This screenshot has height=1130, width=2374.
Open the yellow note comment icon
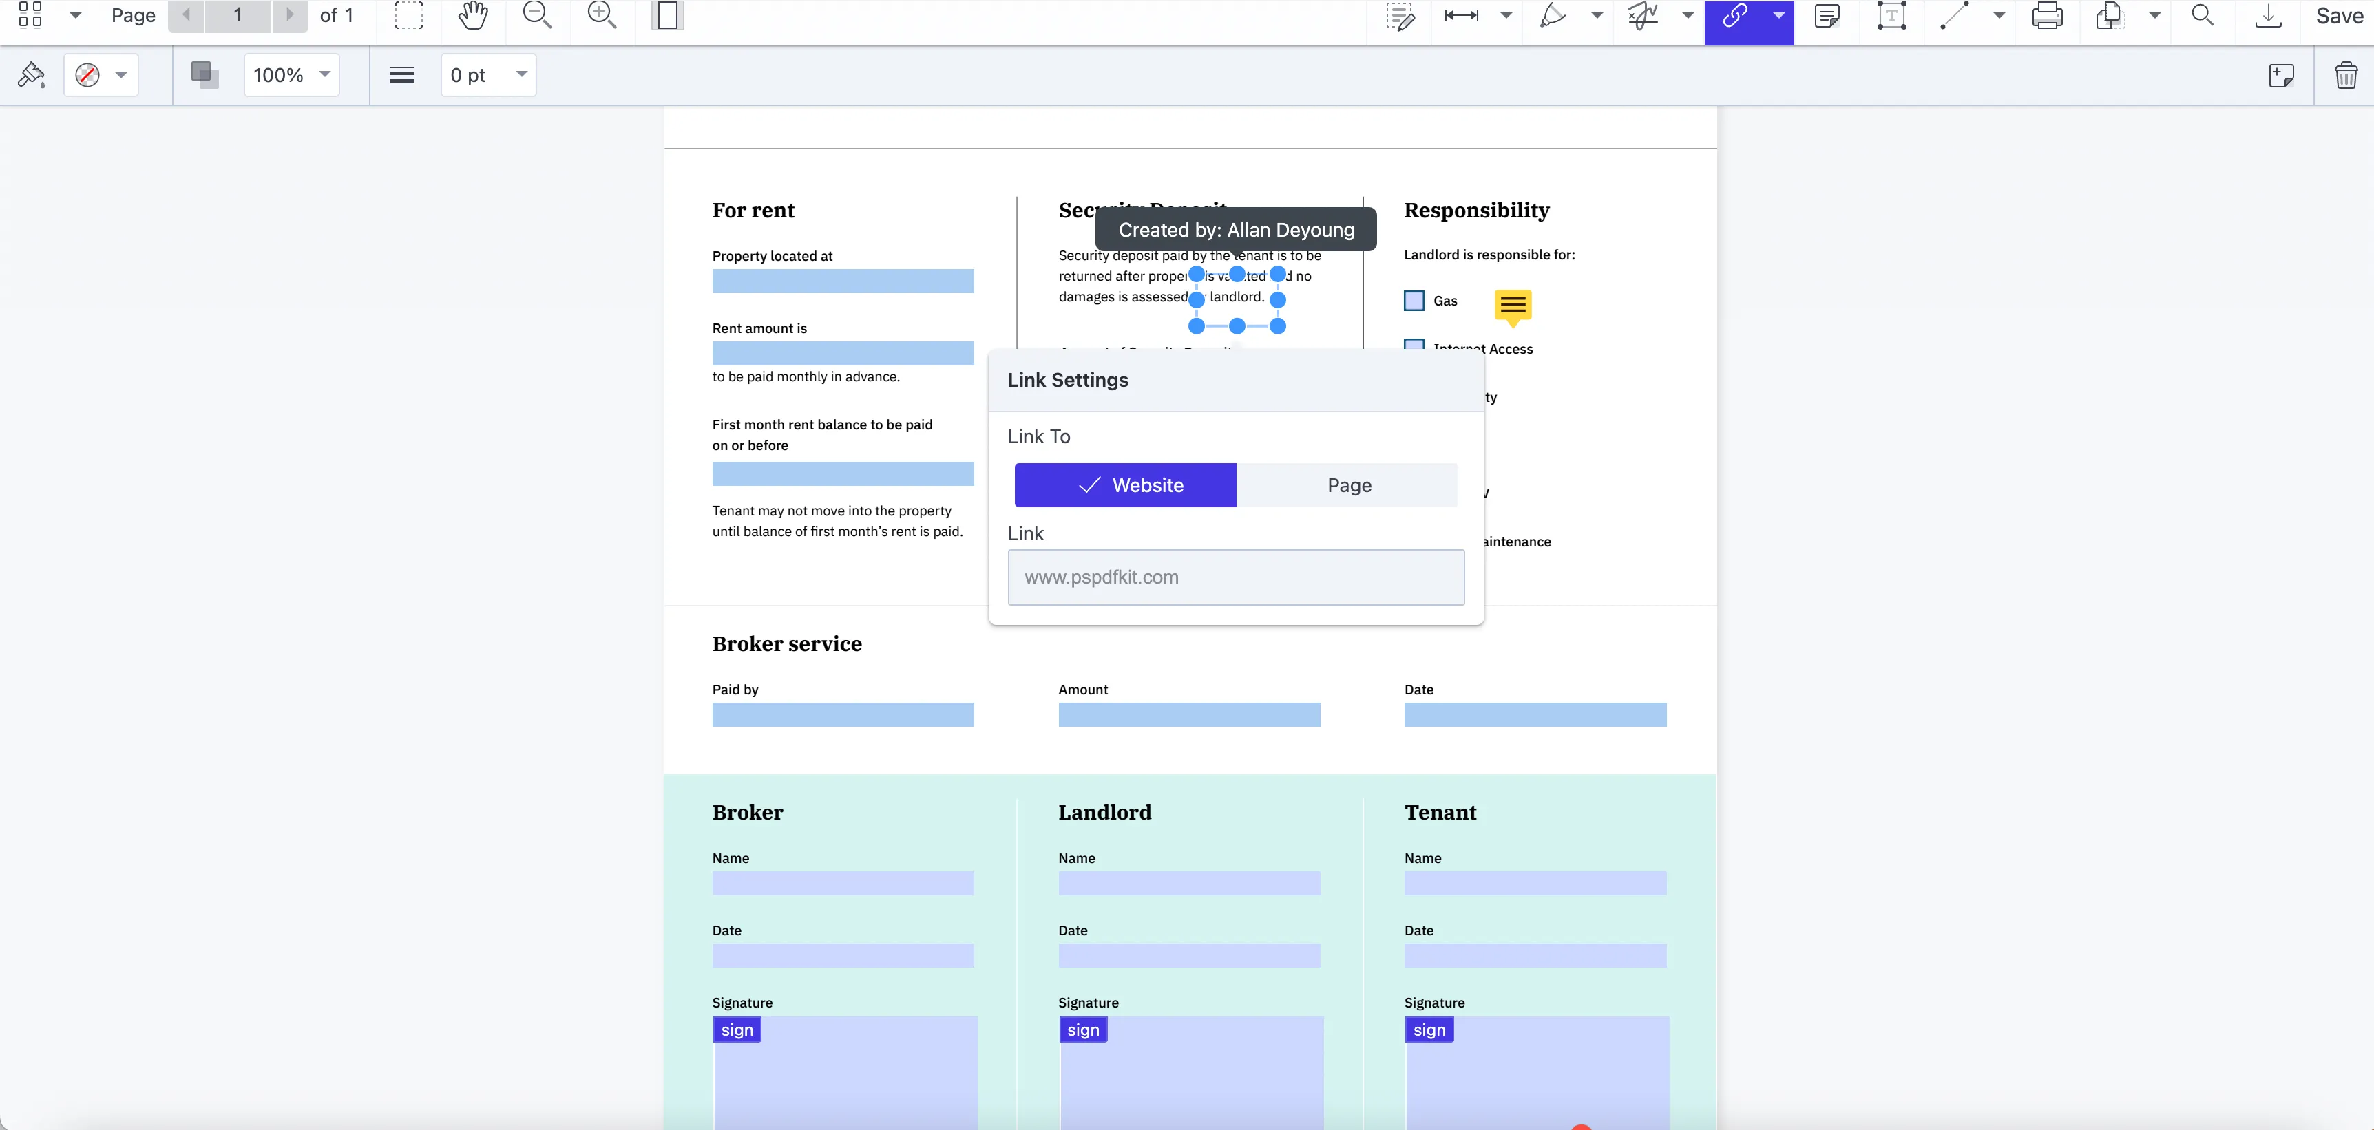coord(1512,307)
